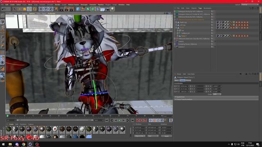
Task: Click Render to Picture Viewer icon
Action: click(67, 9)
